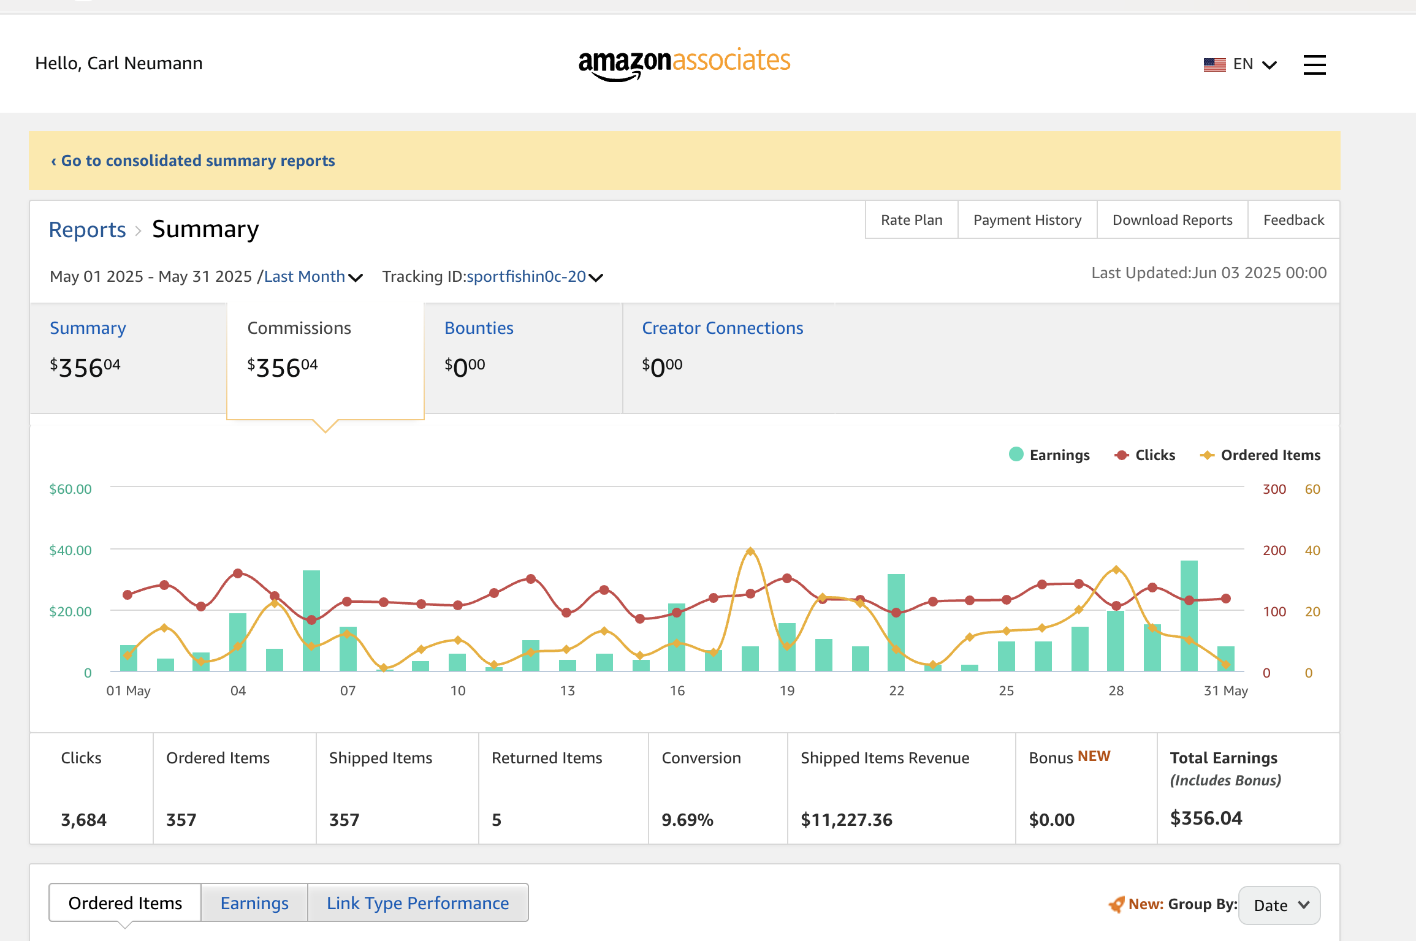Toggle the Clicks legend marker
Image resolution: width=1416 pixels, height=941 pixels.
[1122, 455]
